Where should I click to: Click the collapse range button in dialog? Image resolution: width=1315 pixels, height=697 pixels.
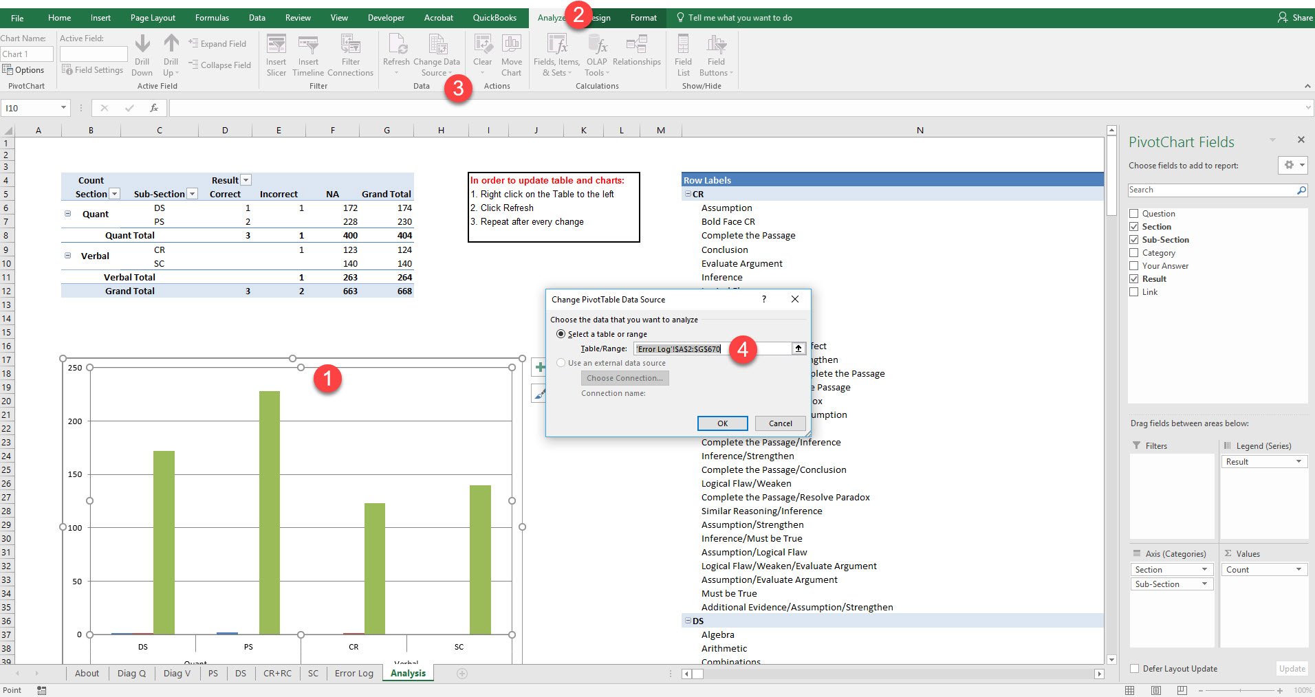pos(798,348)
